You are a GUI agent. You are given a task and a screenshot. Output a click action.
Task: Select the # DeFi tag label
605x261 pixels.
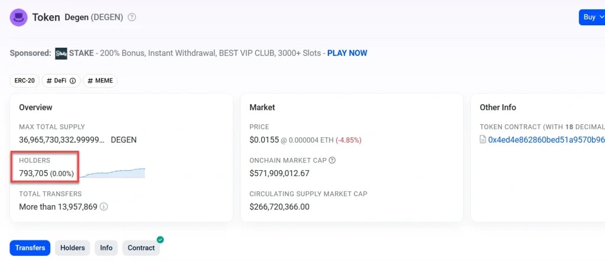[x=57, y=81]
